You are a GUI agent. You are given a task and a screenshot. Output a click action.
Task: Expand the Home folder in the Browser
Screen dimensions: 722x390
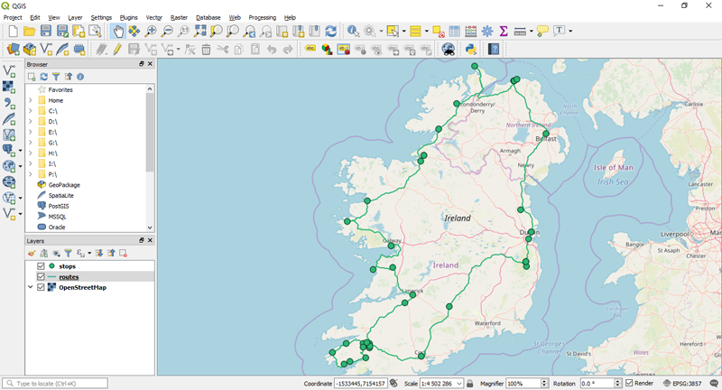(31, 100)
